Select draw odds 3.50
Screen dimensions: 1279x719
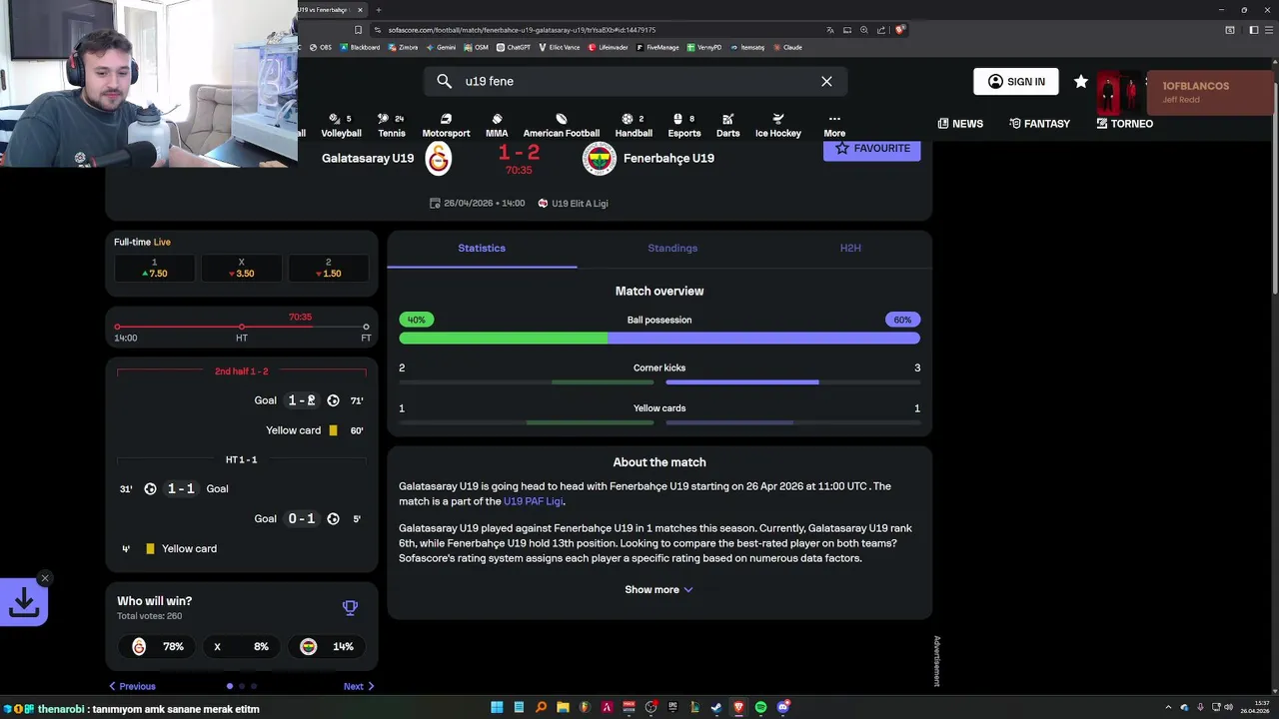241,268
